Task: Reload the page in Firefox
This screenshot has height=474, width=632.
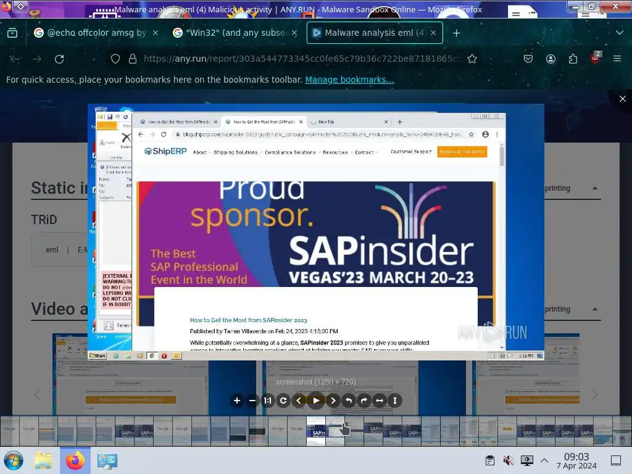Action: [59, 59]
